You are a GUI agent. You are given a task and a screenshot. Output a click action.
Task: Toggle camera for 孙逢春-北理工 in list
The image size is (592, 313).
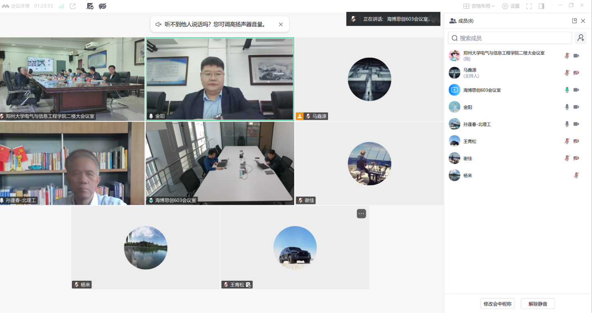point(576,124)
